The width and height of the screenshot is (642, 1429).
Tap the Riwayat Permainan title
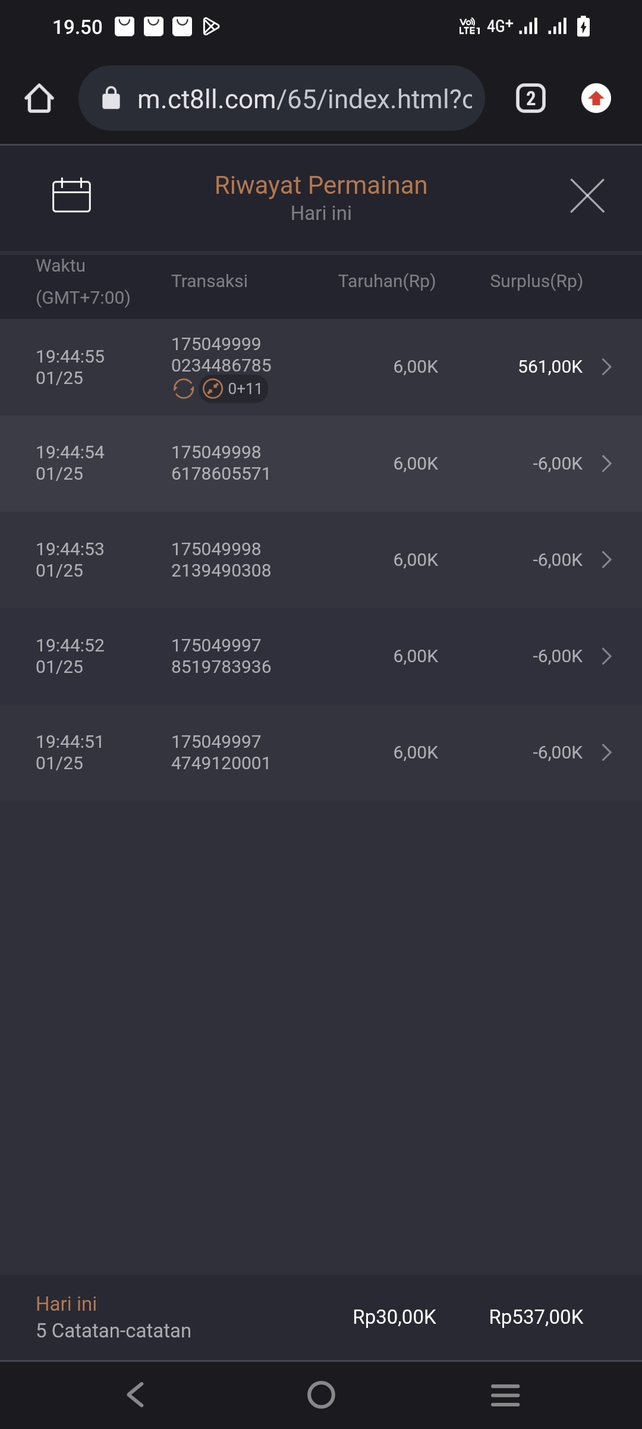321,185
